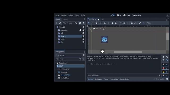
Task: Run the project play button
Action: click(x=168, y=15)
